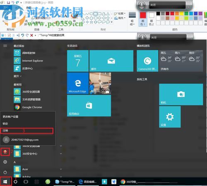Select the right arrow shape in Paint
Viewport: 207px width, 186px height.
point(99,18)
